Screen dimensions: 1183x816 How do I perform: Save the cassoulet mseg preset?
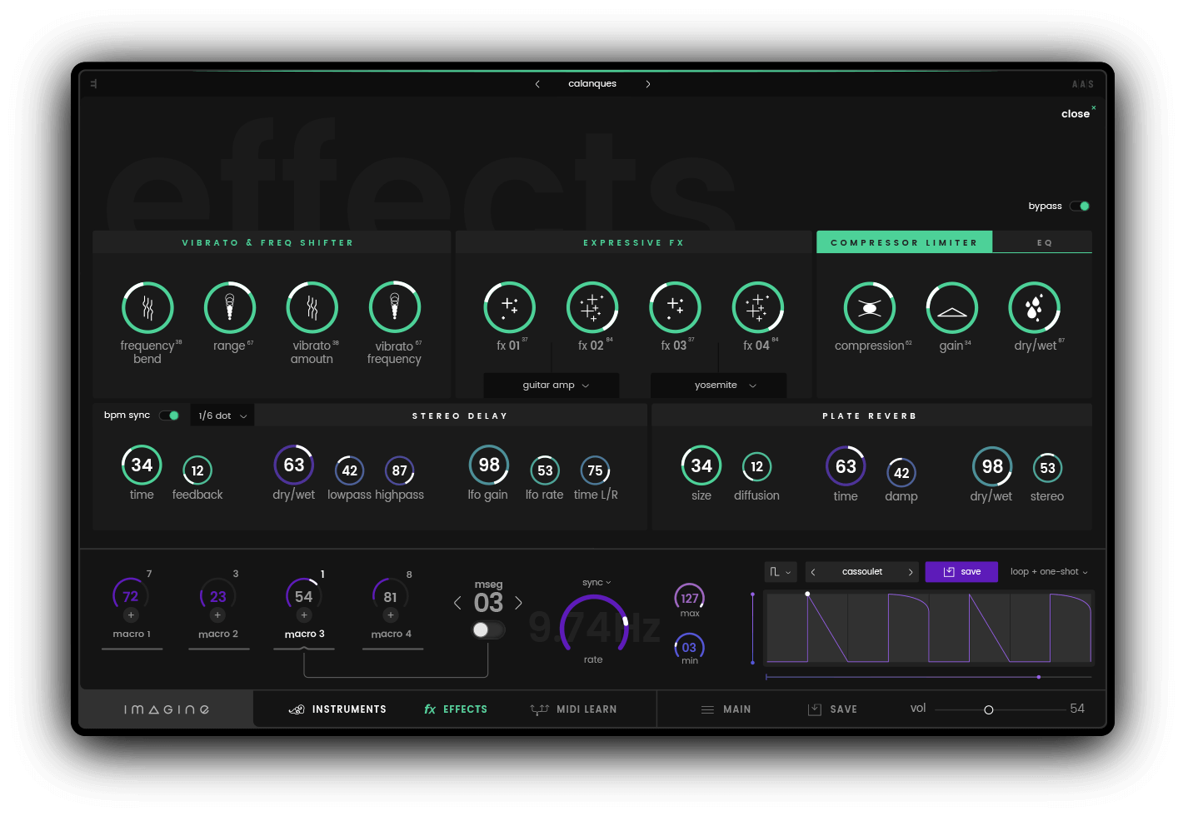pyautogui.click(x=961, y=572)
